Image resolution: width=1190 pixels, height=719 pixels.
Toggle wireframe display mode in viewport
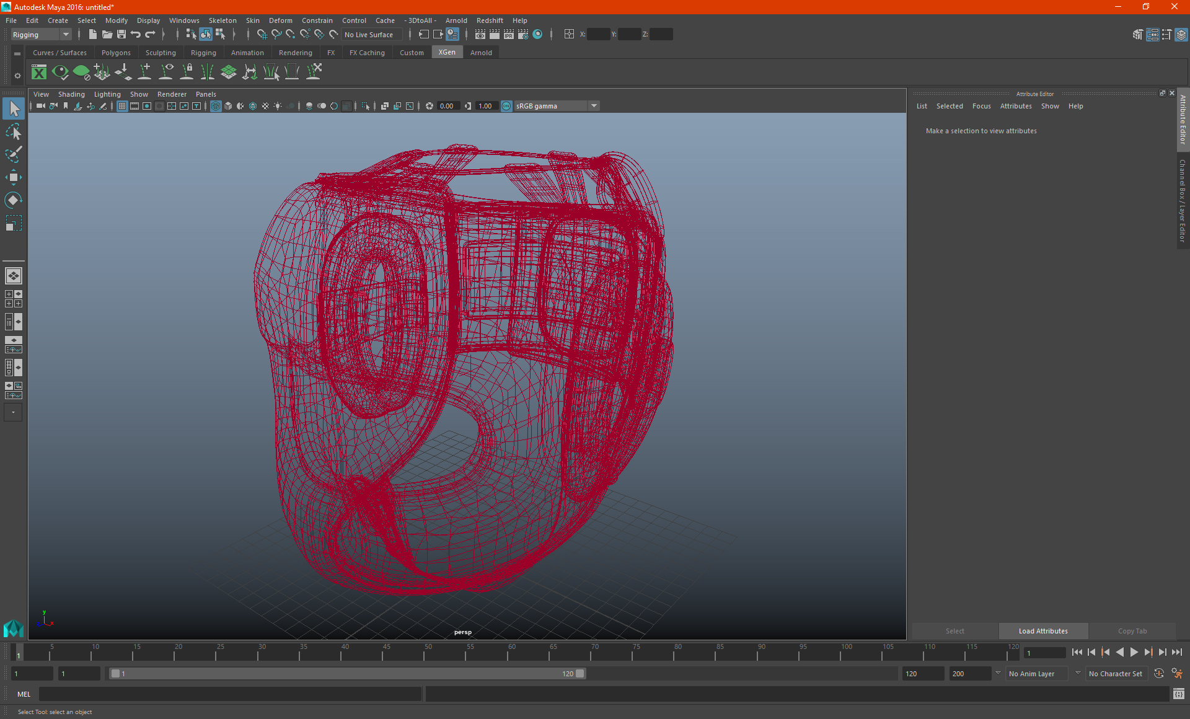click(216, 106)
